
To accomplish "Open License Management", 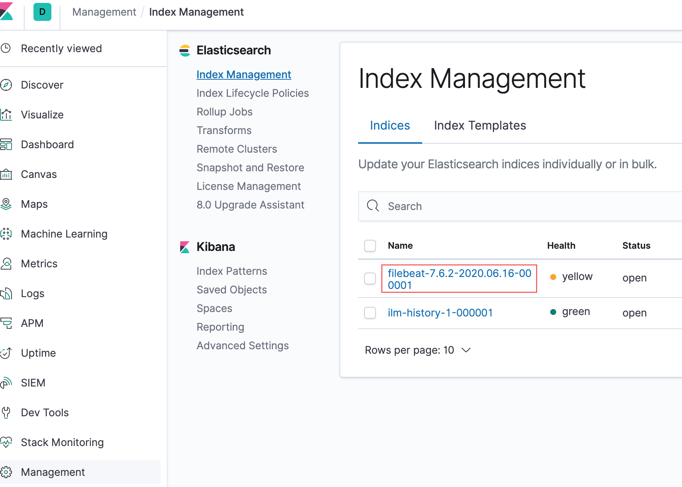I will coord(249,186).
